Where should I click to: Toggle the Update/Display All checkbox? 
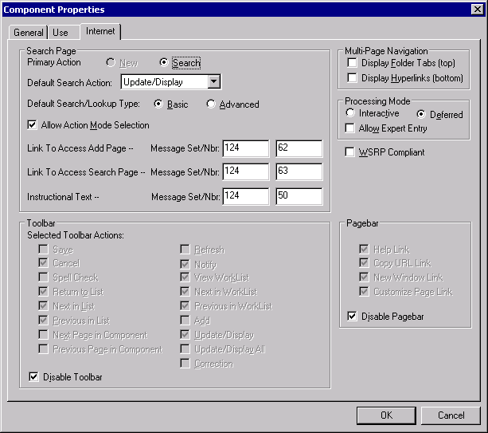tap(185, 349)
